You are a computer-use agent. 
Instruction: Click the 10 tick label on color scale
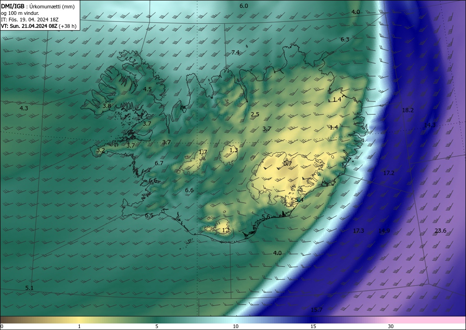pos(235,326)
